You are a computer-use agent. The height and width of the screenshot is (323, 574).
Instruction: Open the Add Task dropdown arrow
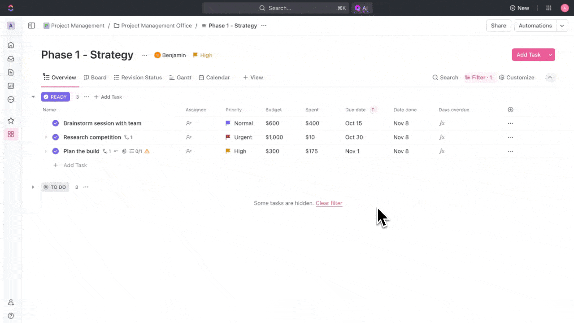[550, 55]
